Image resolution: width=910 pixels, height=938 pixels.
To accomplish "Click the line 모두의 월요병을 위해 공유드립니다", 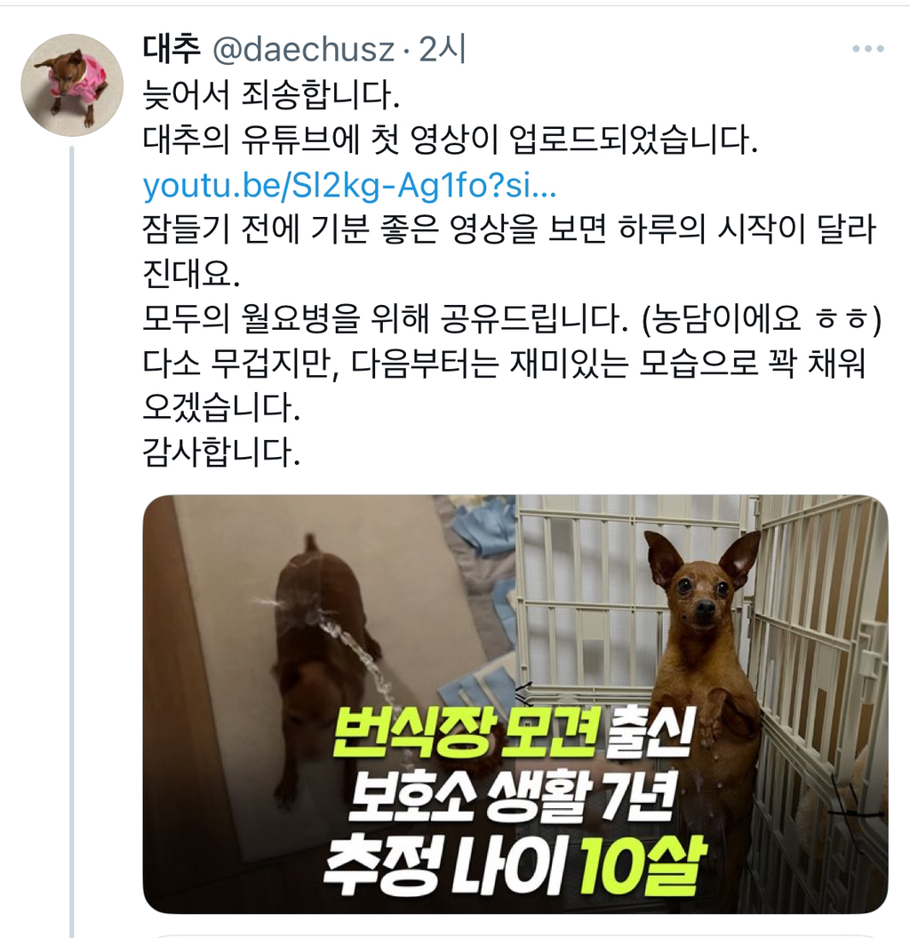I will point(386,318).
